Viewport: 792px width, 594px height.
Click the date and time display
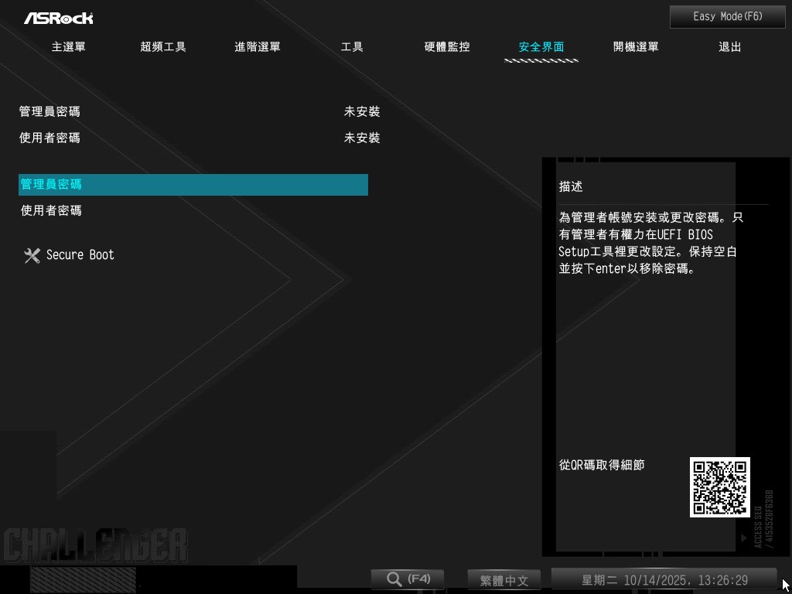tap(664, 580)
